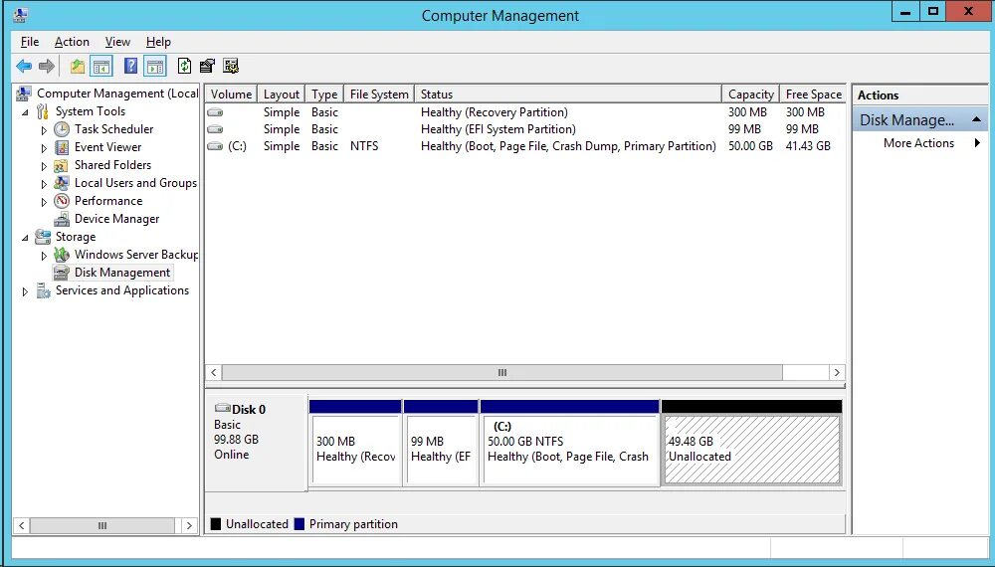The image size is (995, 567).
Task: Open More Actions submenu
Action: pos(919,143)
